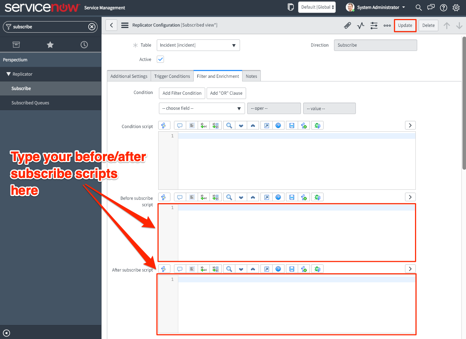This screenshot has width=466, height=339.
Task: Click the save disk icon in the Before subscribe script toolbar
Action: coord(292,197)
